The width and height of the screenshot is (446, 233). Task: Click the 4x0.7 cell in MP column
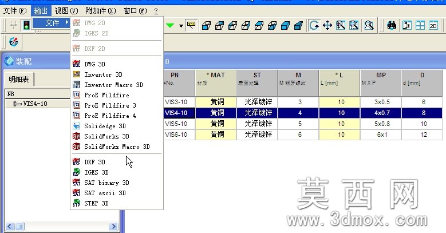(x=381, y=113)
